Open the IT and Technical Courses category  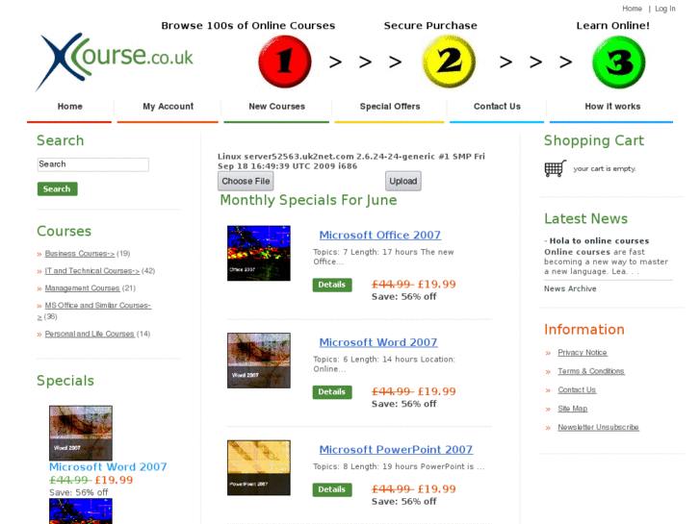coord(92,271)
